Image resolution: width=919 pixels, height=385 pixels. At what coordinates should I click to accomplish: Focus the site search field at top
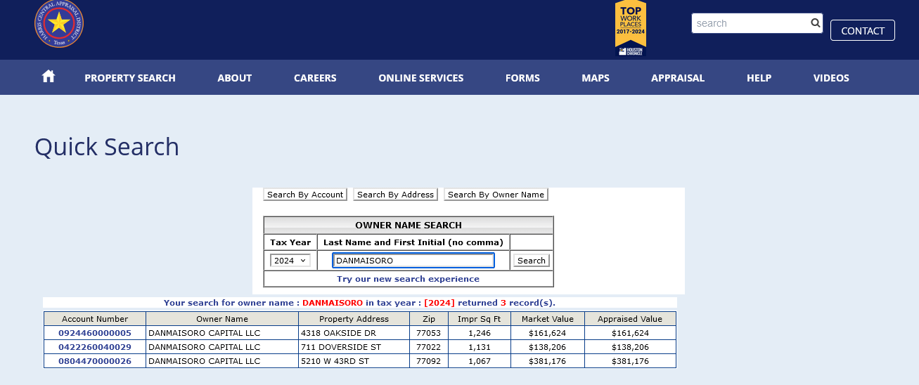[751, 23]
